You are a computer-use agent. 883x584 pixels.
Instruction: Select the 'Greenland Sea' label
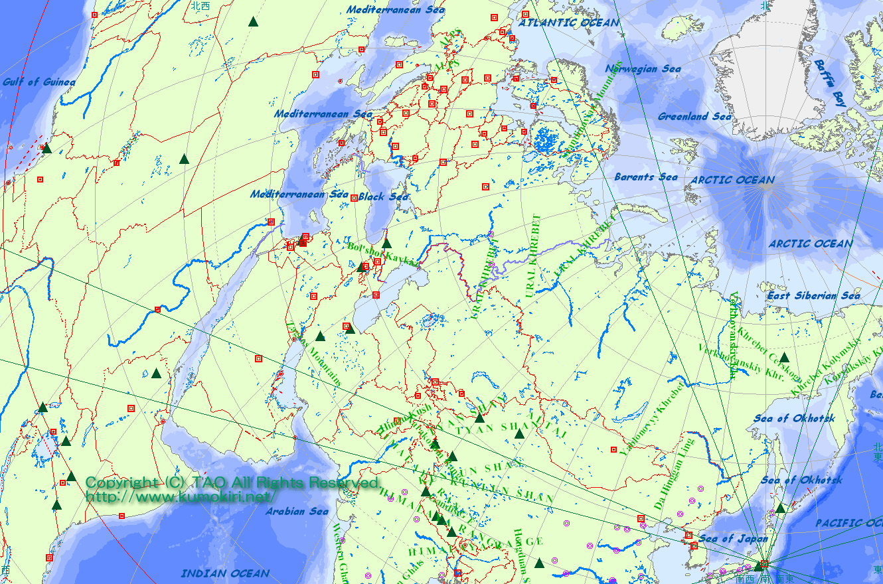point(694,116)
